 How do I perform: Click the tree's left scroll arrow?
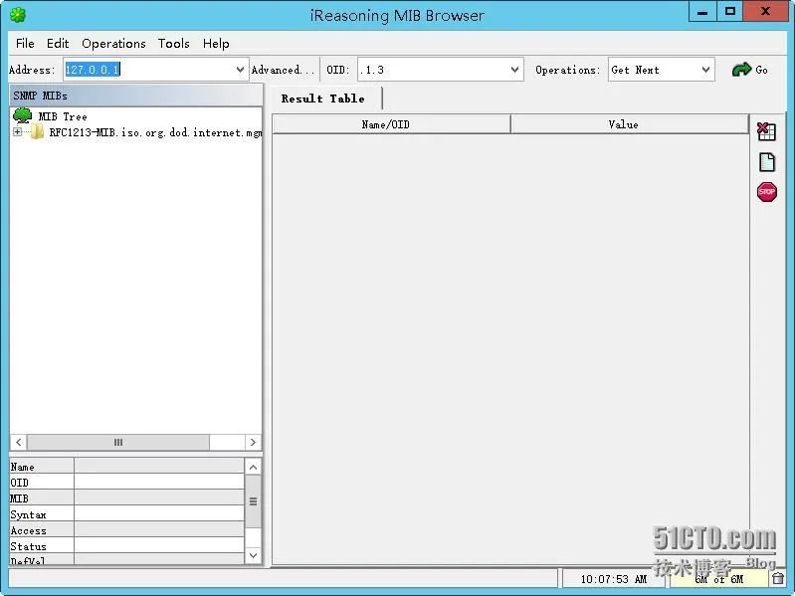coord(19,443)
